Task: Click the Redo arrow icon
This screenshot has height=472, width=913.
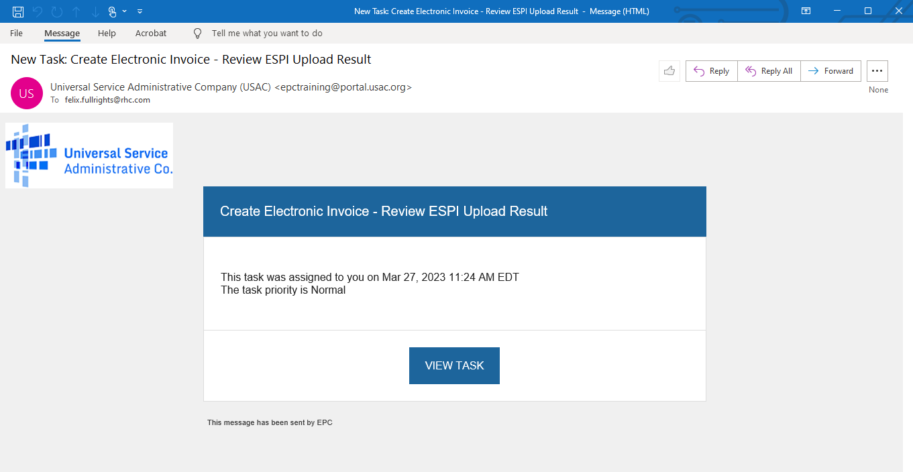Action: tap(57, 11)
